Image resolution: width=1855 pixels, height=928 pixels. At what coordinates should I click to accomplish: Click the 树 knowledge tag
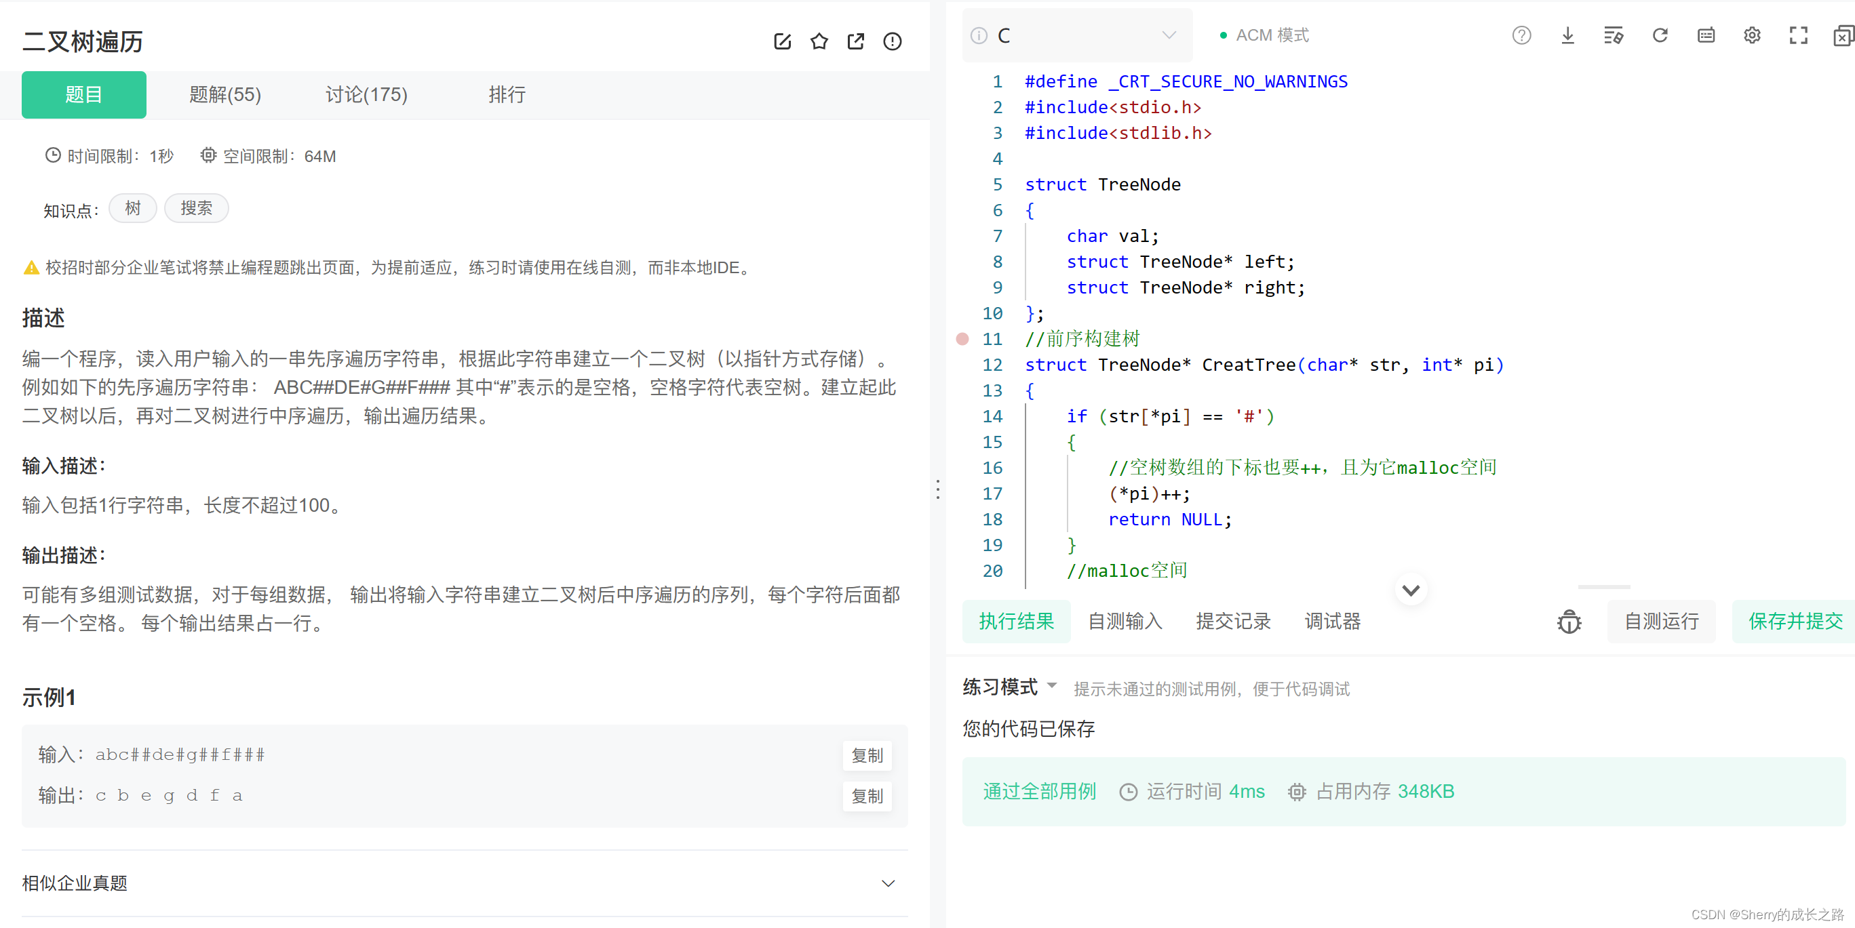pyautogui.click(x=132, y=209)
